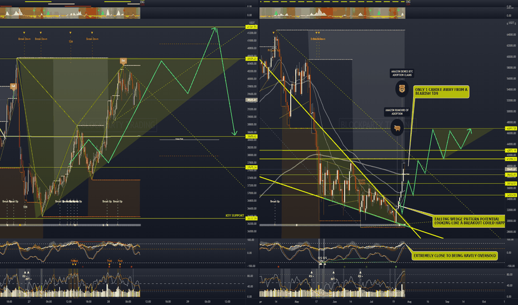The height and width of the screenshot is (305, 518).
Task: Click '37000.00' on left chart price axis
Action: [x=252, y=193]
